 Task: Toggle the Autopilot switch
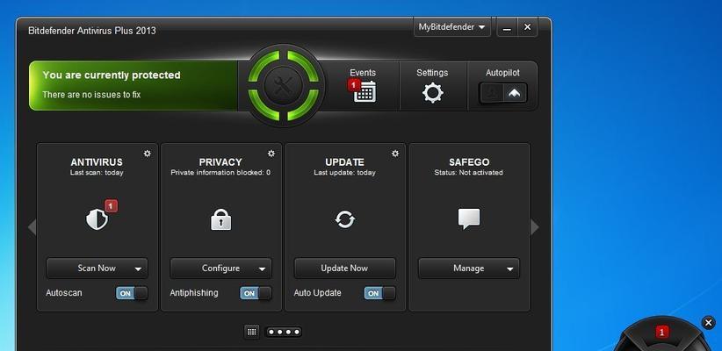point(502,93)
